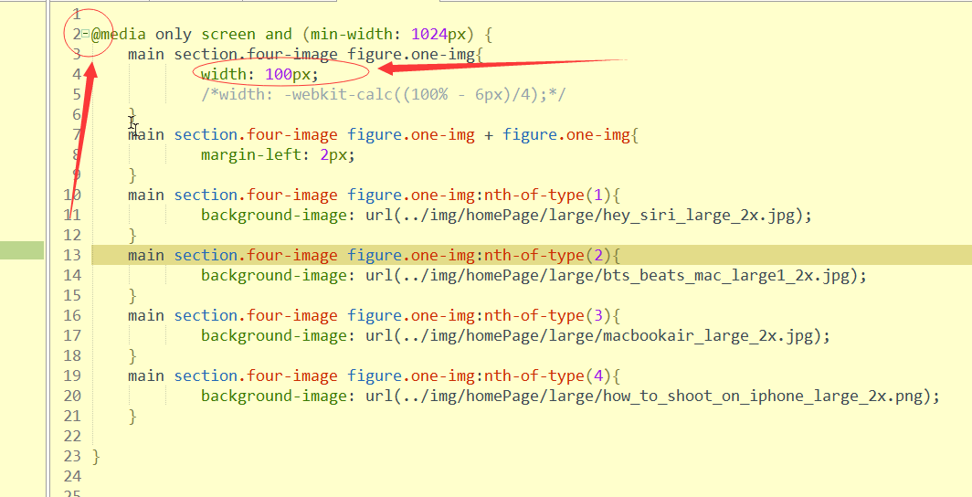972x497 pixels.
Task: Click the nth-of-type(3) selector
Action: click(547, 315)
